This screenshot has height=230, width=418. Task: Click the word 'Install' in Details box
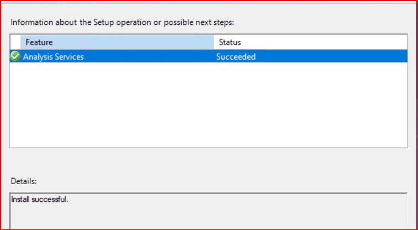tap(21, 200)
